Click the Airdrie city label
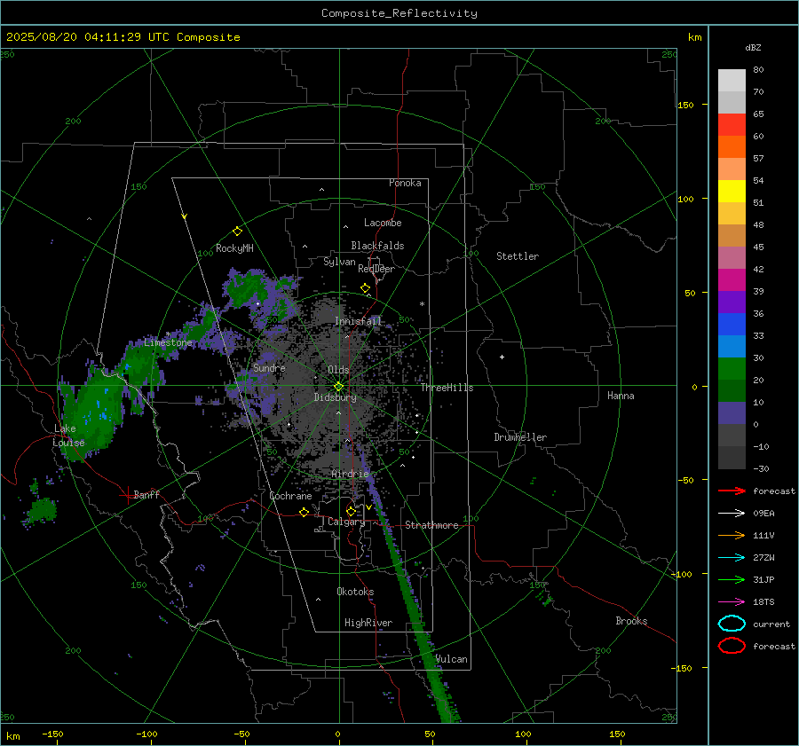This screenshot has height=746, width=799. point(350,474)
